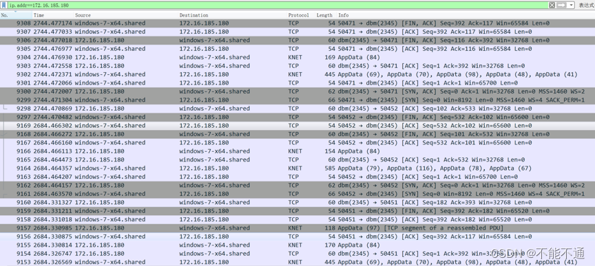
Task: Sort packets by the No. column header
Action: point(16,15)
